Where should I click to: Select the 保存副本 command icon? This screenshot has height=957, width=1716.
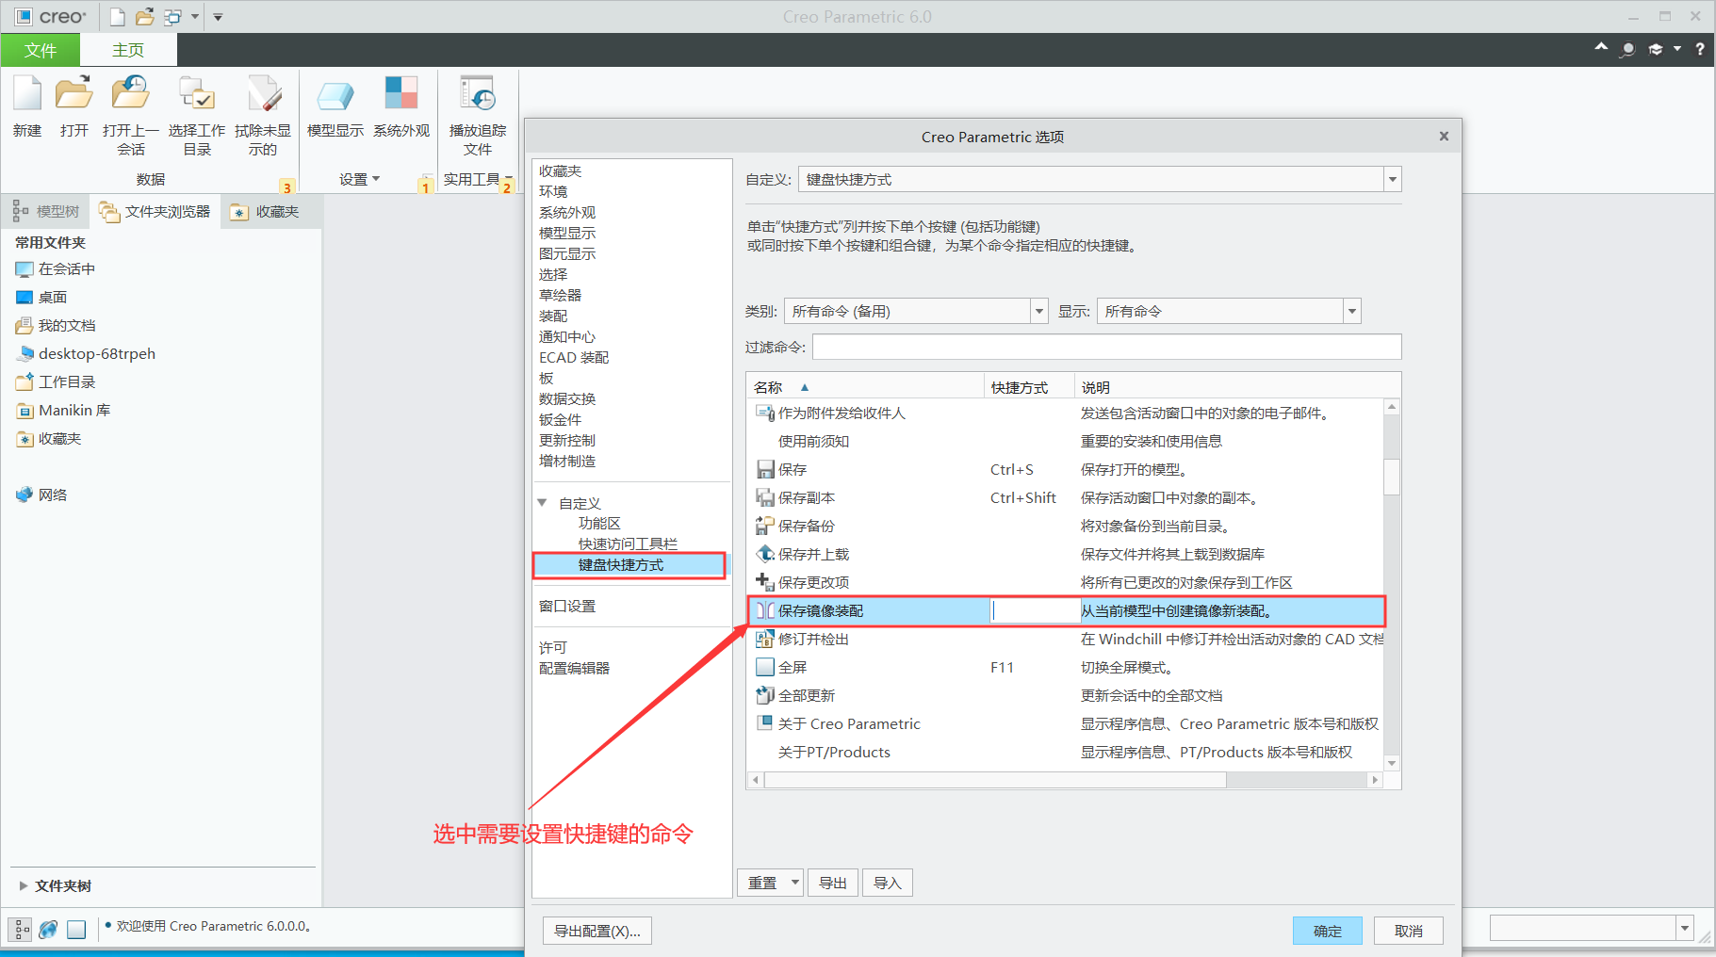(x=765, y=497)
